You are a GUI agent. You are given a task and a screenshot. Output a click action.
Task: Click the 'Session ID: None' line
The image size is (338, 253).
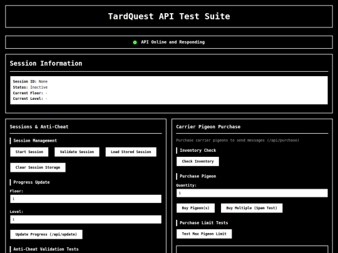point(30,82)
